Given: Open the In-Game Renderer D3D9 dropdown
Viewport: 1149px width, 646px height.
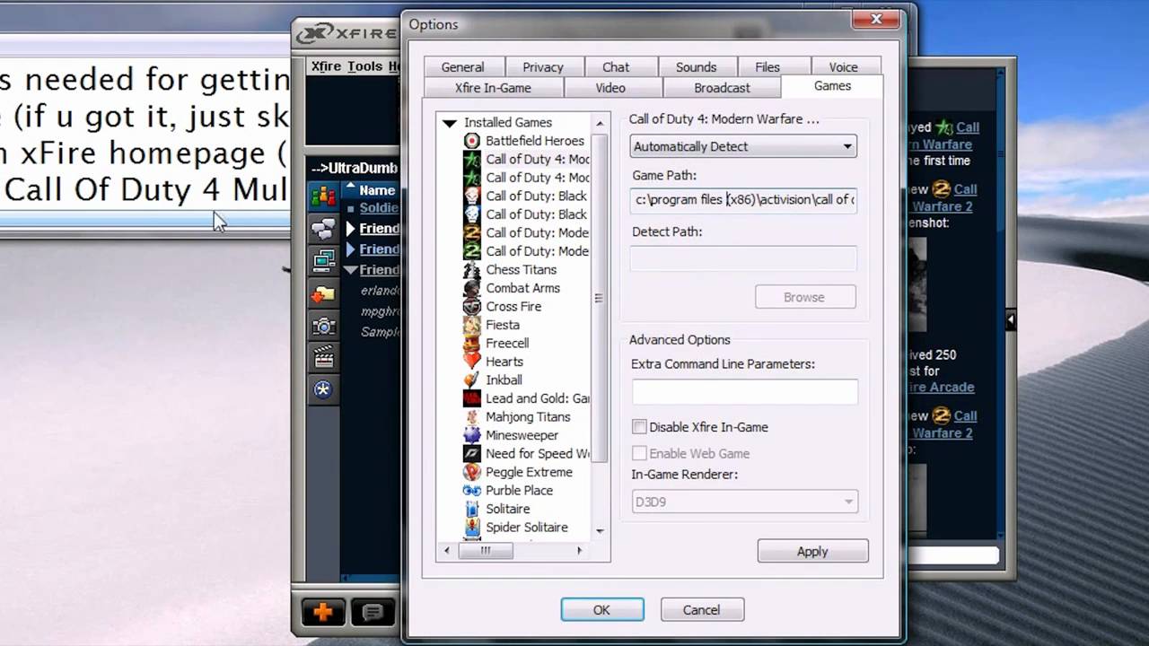Looking at the screenshot, I should [x=744, y=502].
